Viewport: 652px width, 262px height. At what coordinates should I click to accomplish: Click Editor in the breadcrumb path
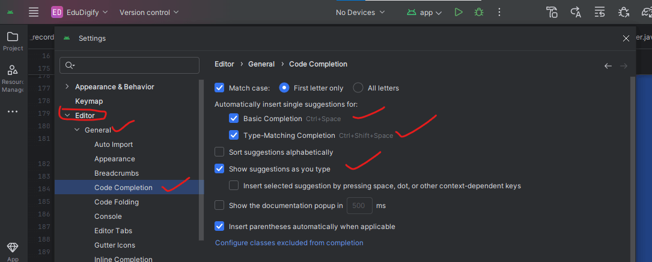[224, 64]
